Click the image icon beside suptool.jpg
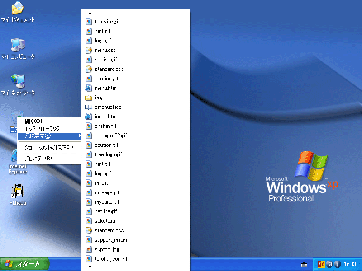The image size is (362, 271). [89, 249]
